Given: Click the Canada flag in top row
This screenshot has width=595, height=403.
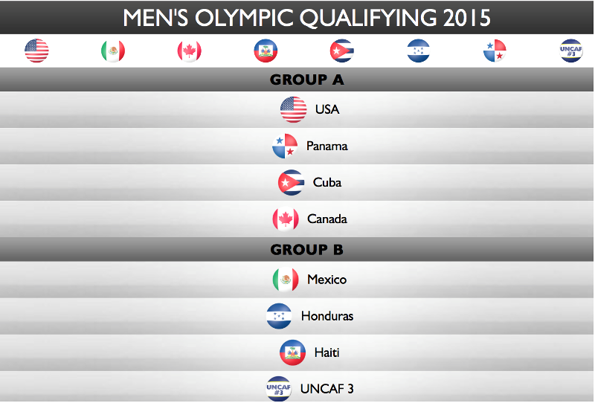Looking at the screenshot, I should click(190, 51).
